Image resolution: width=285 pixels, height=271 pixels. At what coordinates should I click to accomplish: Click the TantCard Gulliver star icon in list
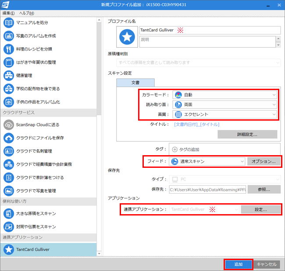[8, 250]
